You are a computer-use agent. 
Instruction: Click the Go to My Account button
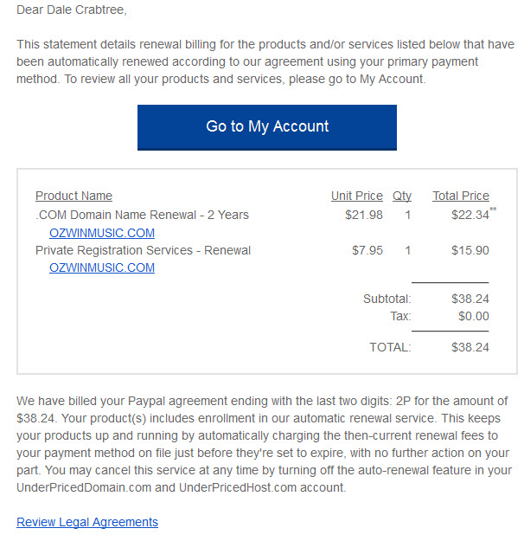[x=267, y=127]
